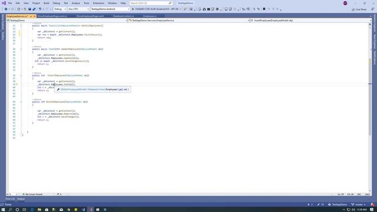
Task: Pin the EmployeeService.cs tab
Action: (31, 16)
